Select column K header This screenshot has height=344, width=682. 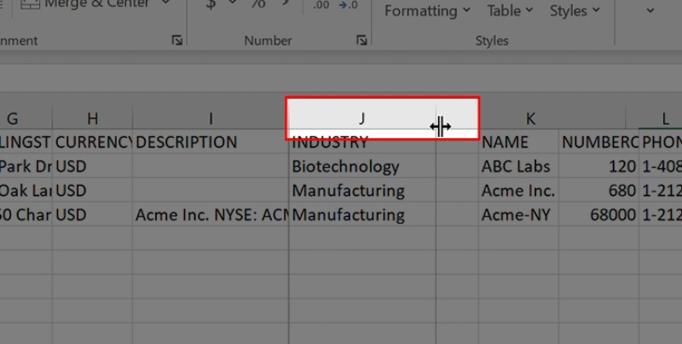[x=530, y=118]
